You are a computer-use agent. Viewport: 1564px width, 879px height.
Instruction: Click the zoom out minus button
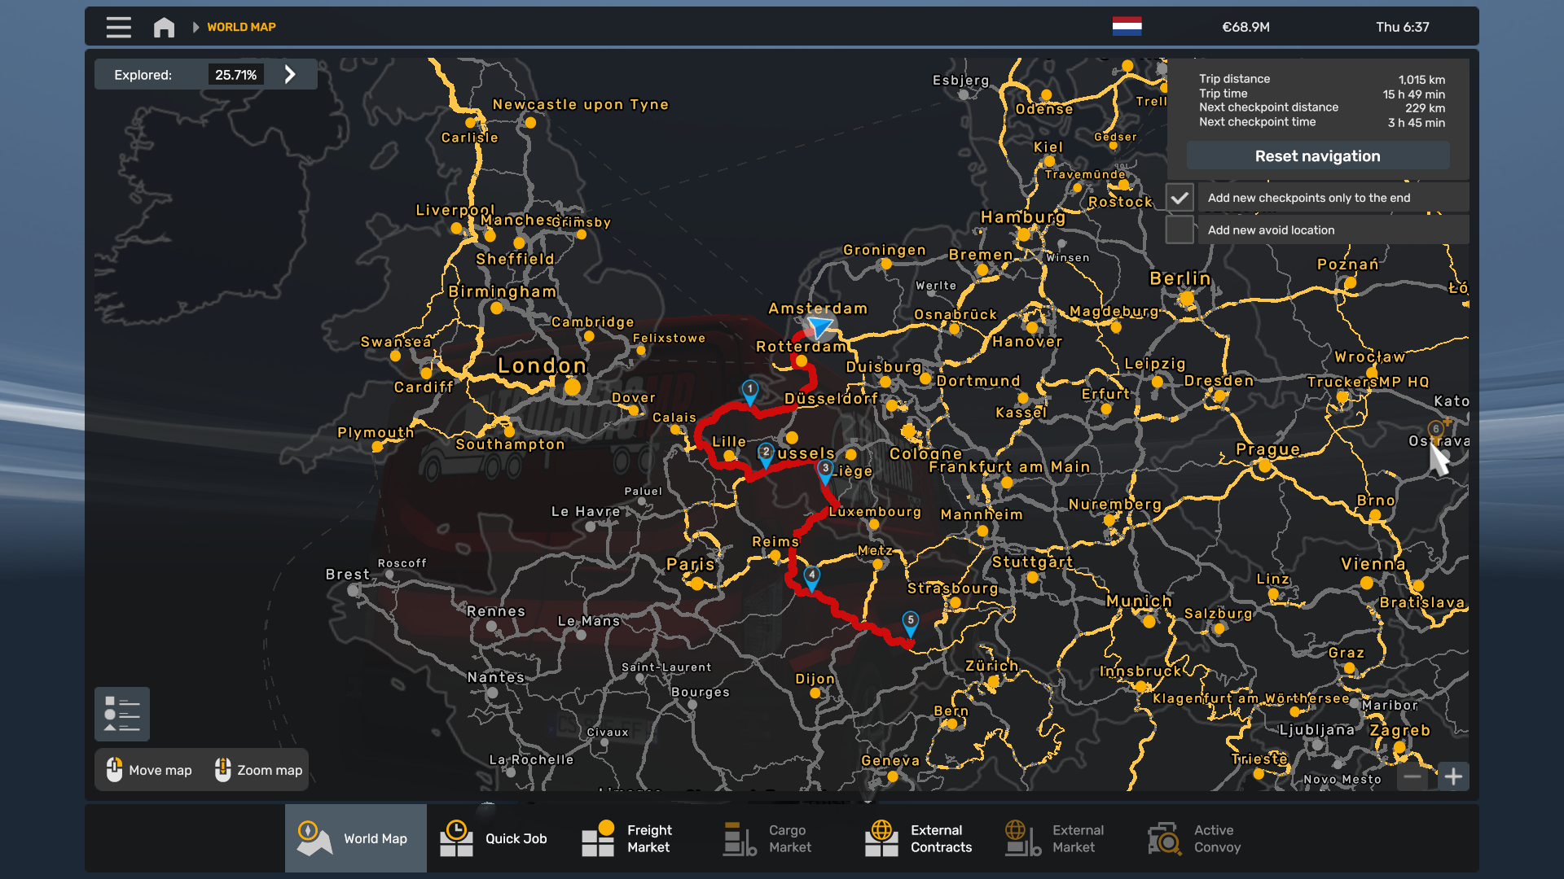click(1412, 776)
